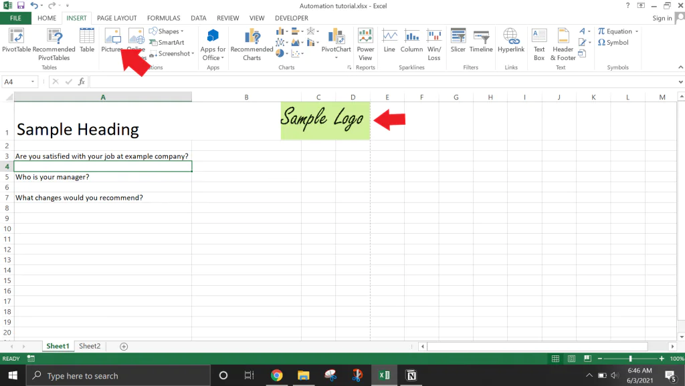Switch to Sheet2

90,346
